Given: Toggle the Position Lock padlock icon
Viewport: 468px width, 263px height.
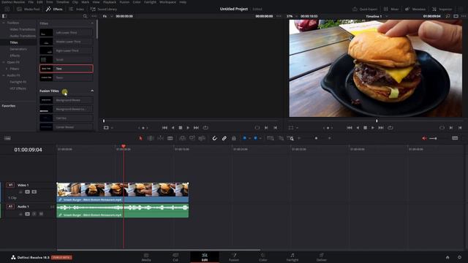Looking at the screenshot, I should tap(234, 138).
